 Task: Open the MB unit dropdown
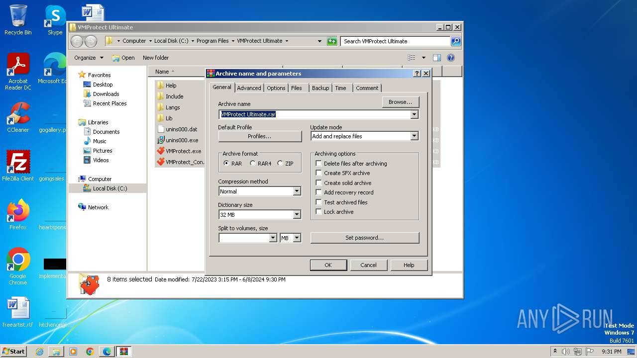[297, 238]
